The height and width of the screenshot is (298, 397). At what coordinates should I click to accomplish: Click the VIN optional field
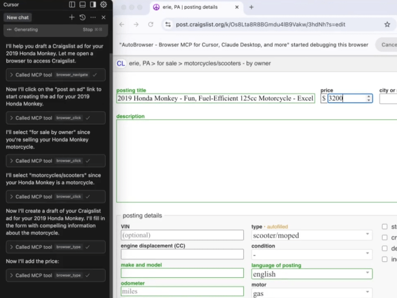[x=182, y=235]
